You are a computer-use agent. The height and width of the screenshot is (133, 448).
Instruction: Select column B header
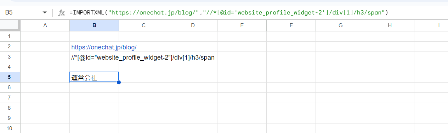tap(94, 25)
